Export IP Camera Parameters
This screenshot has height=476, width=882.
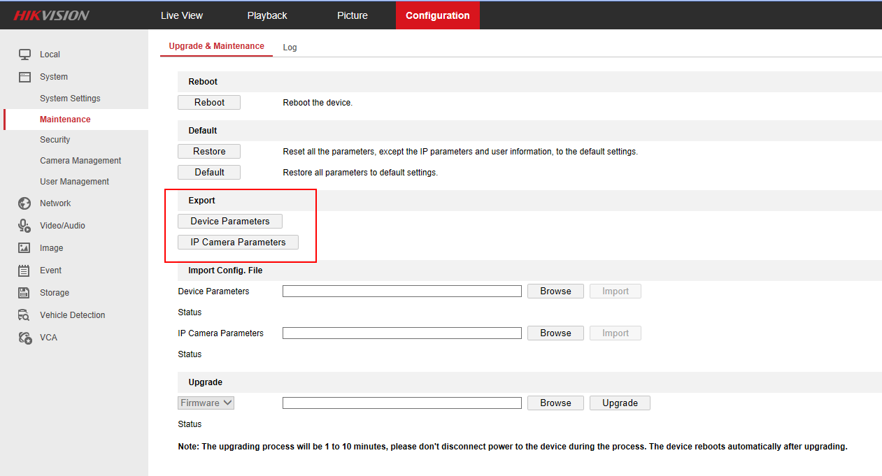238,243
